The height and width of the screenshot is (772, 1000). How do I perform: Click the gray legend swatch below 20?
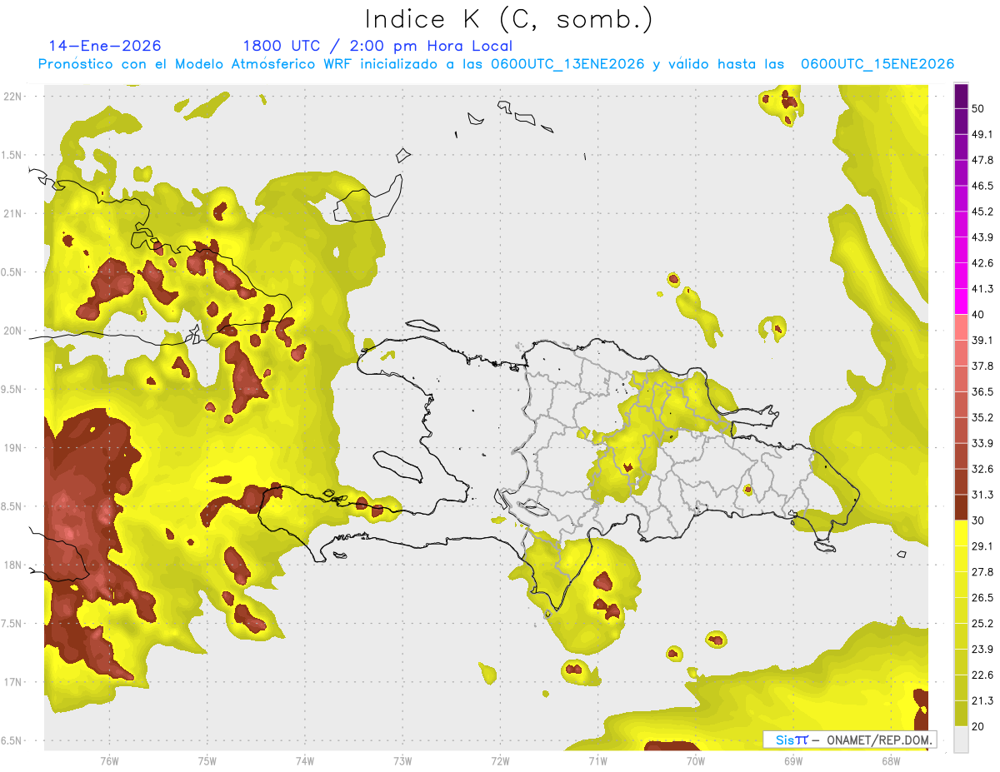[x=962, y=740]
